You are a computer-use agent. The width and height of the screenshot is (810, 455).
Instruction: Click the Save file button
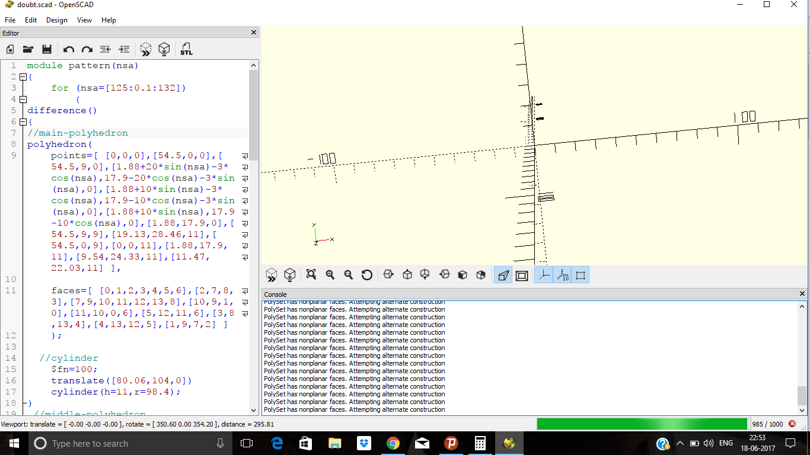click(x=47, y=49)
